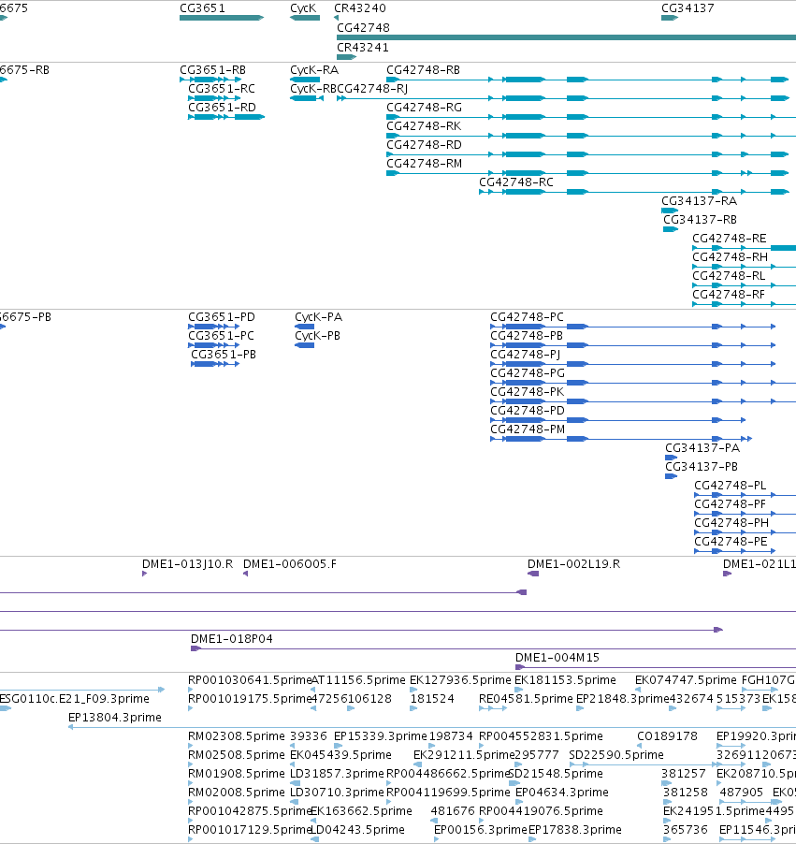The image size is (796, 844).
Task: Click the CG42748-RE transcript label
Action: 730,239
